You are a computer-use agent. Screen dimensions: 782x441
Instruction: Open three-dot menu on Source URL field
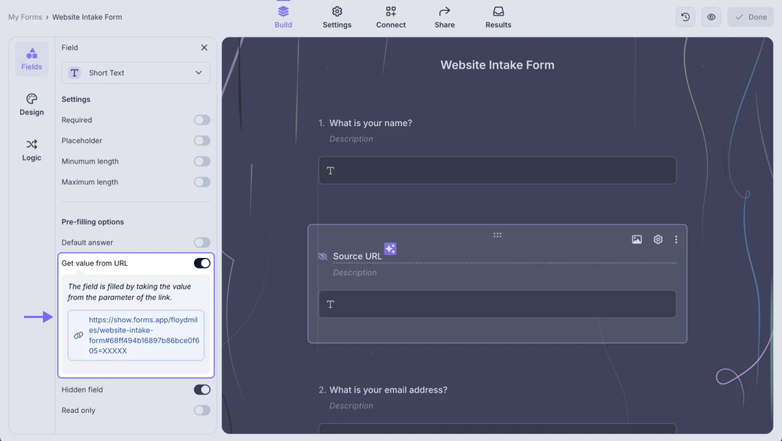click(x=676, y=239)
